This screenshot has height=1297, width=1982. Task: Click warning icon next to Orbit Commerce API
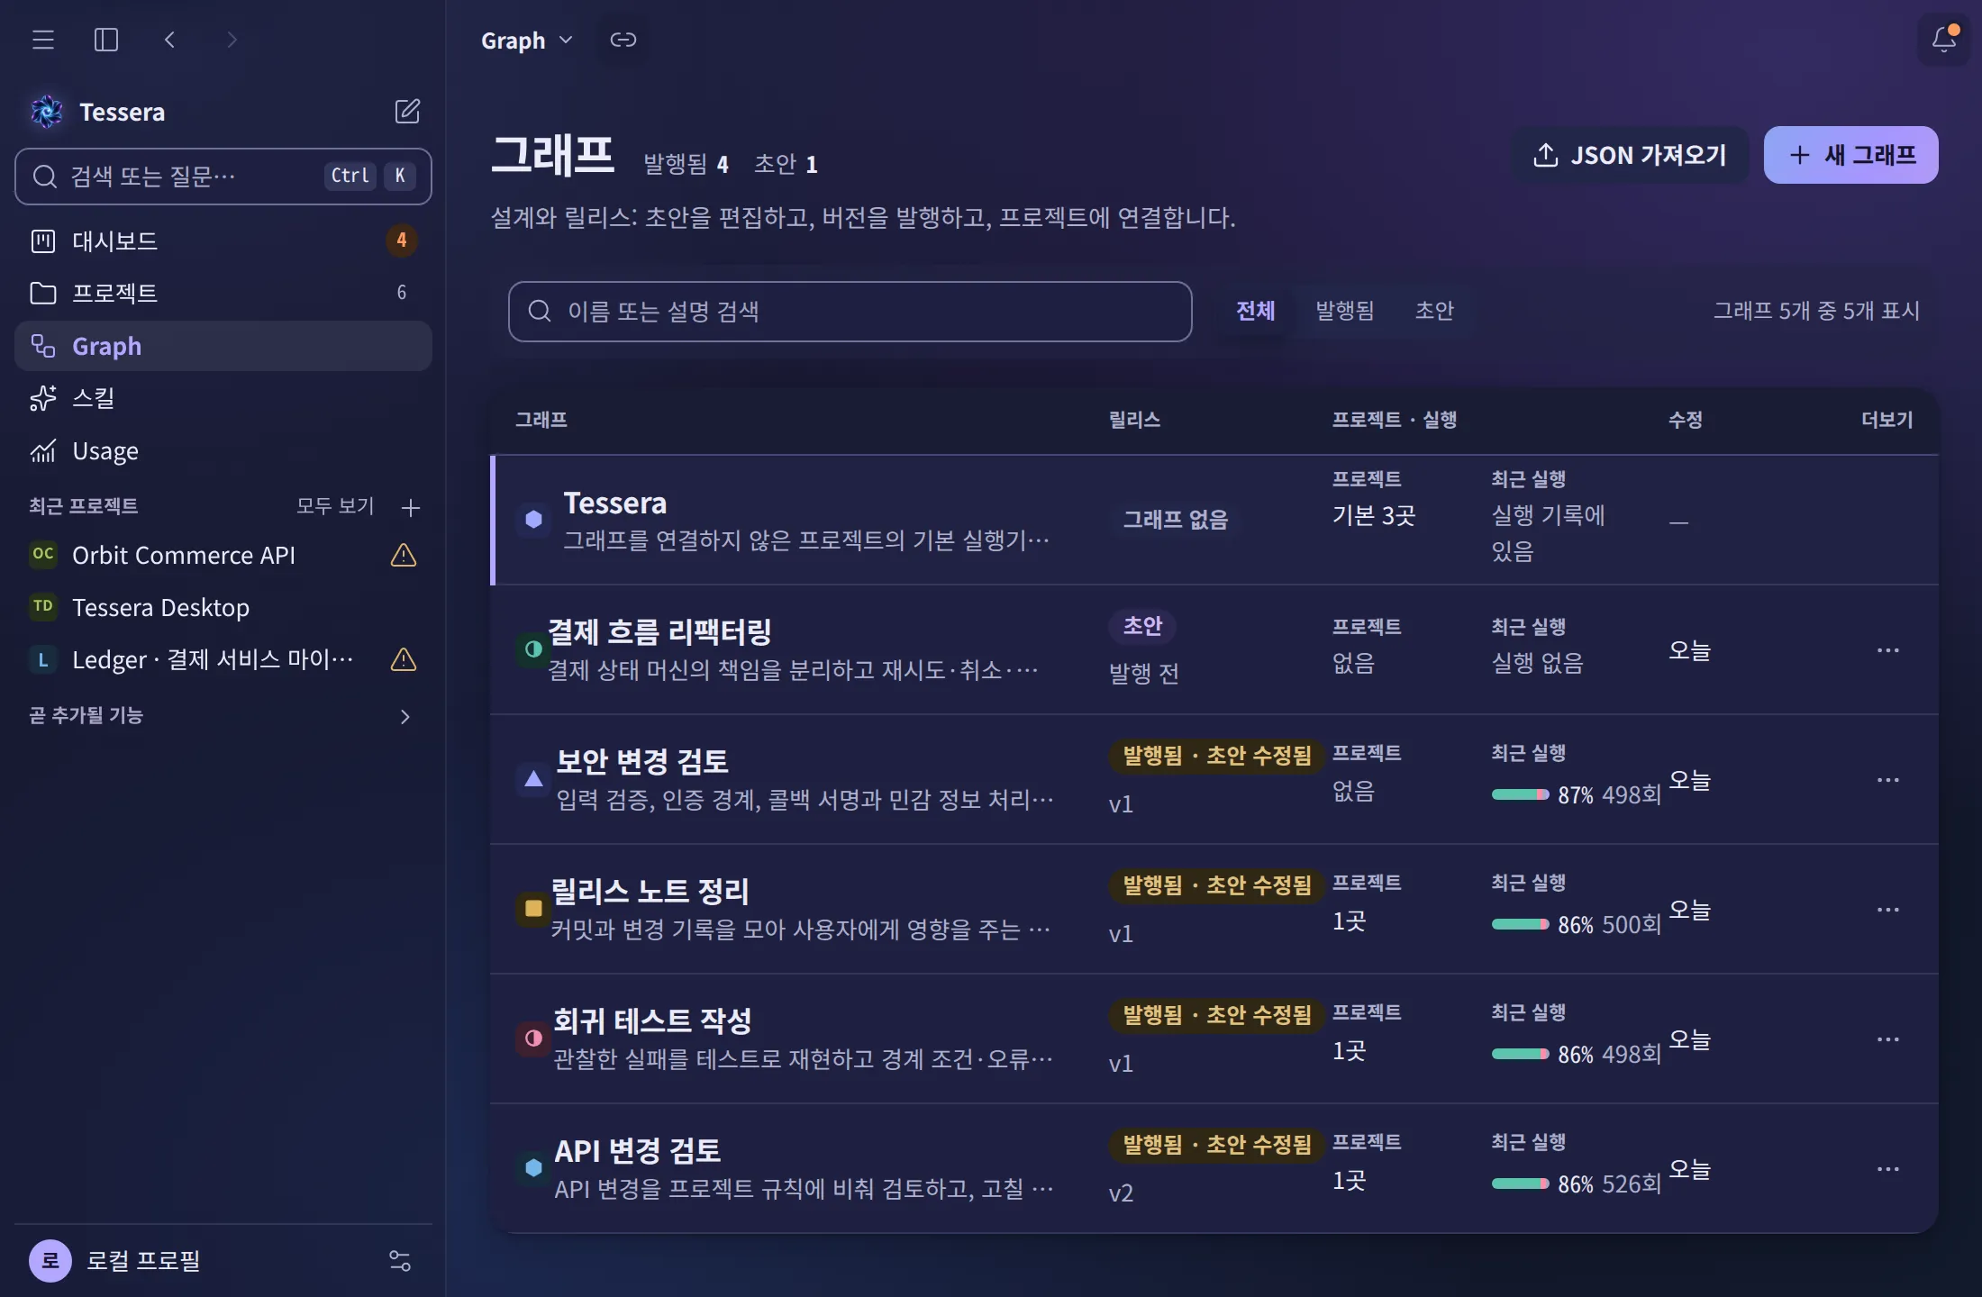point(404,556)
